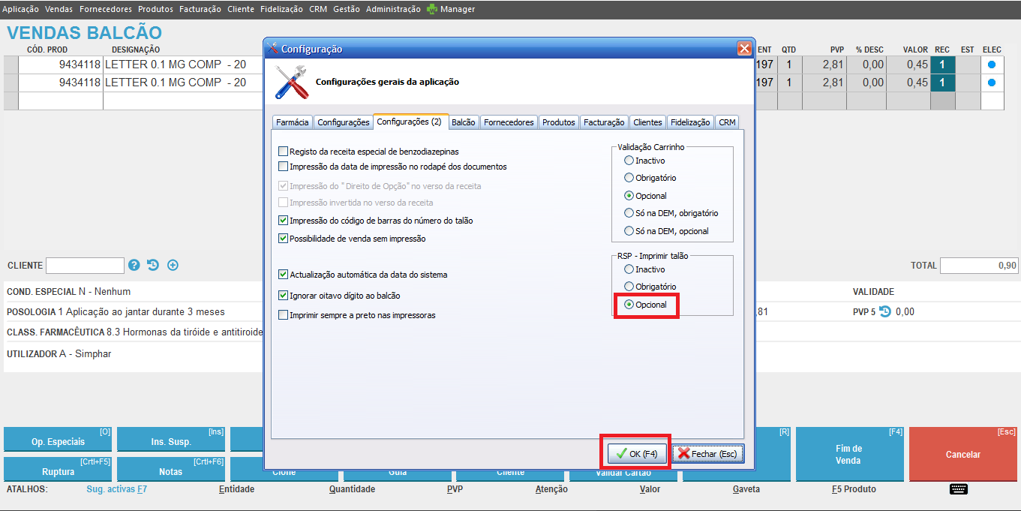Viewport: 1021px width, 511px height.
Task: Click into the Cliente input field
Action: pyautogui.click(x=85, y=266)
